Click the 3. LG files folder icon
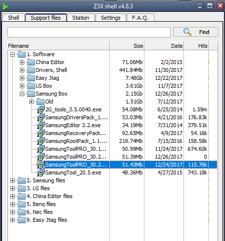The height and width of the screenshot is (241, 225). [22, 188]
